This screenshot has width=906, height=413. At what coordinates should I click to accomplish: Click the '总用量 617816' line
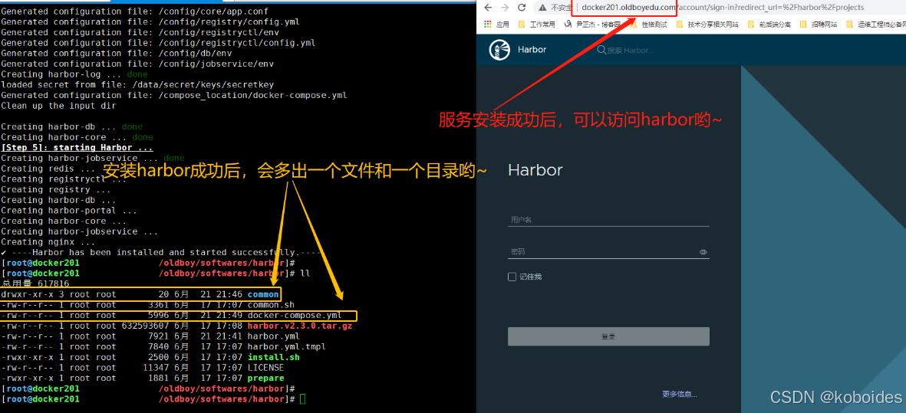35,284
